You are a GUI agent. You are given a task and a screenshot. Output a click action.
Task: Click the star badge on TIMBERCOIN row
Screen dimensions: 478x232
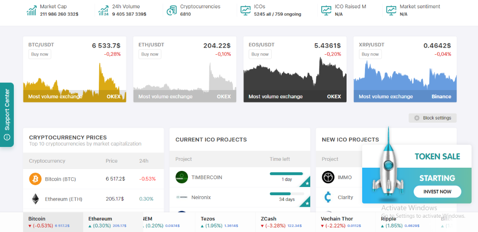(307, 183)
